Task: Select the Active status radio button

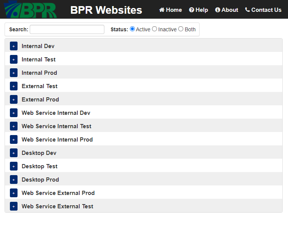Action: tap(133, 29)
